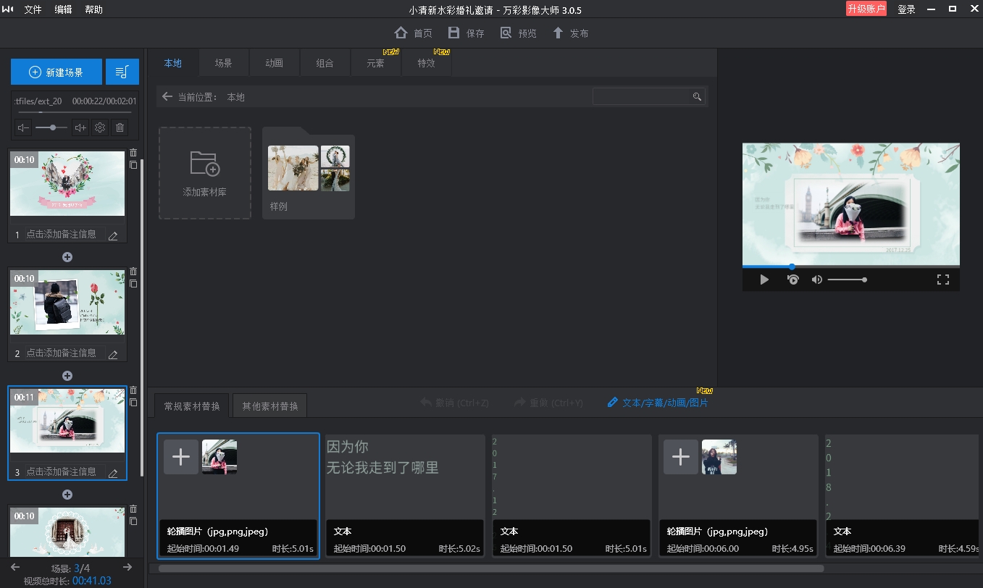Delete scene 3 with its trash icon
Image resolution: width=983 pixels, height=588 pixels.
pyautogui.click(x=133, y=390)
